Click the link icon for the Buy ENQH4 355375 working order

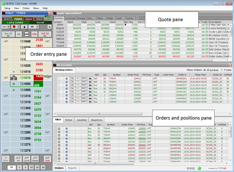90,89
